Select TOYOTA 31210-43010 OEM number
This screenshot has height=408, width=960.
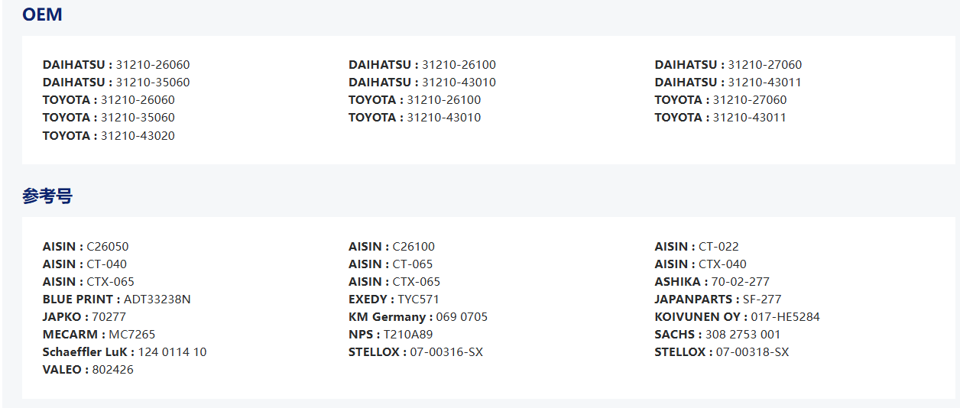tap(414, 118)
